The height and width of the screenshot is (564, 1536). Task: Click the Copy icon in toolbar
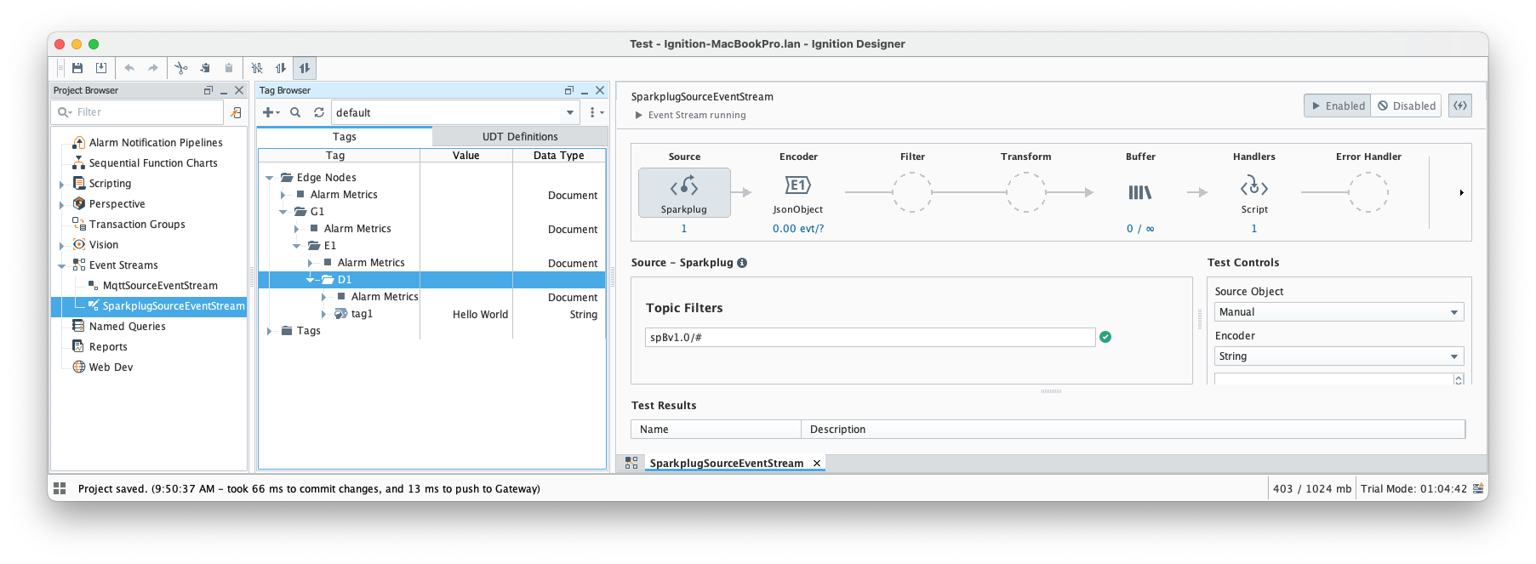pyautogui.click(x=205, y=68)
